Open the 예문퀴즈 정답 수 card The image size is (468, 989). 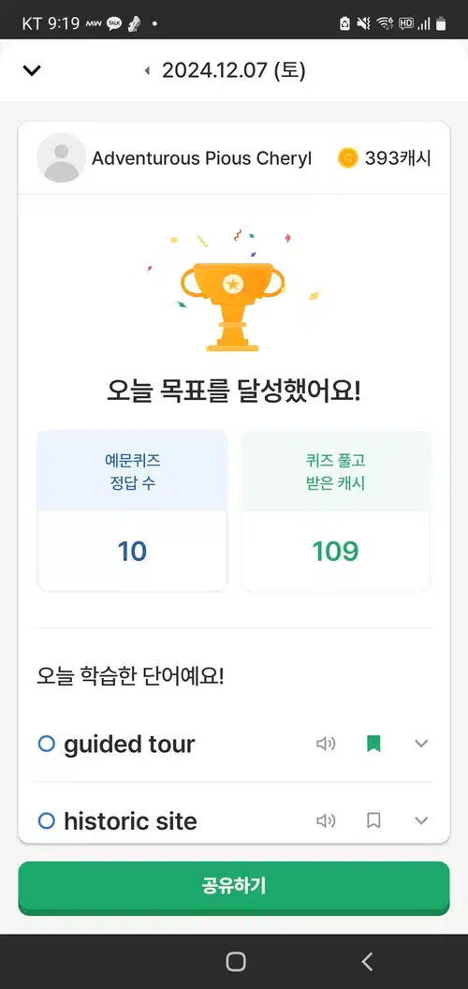point(133,511)
